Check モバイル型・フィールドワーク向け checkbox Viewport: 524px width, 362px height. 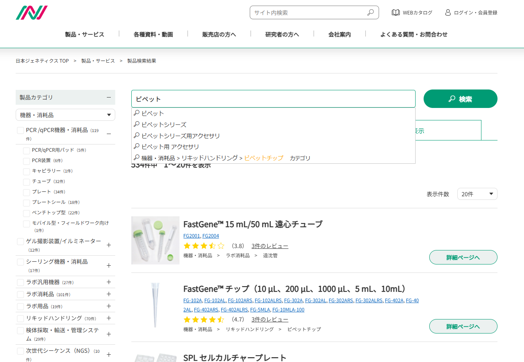pos(27,224)
